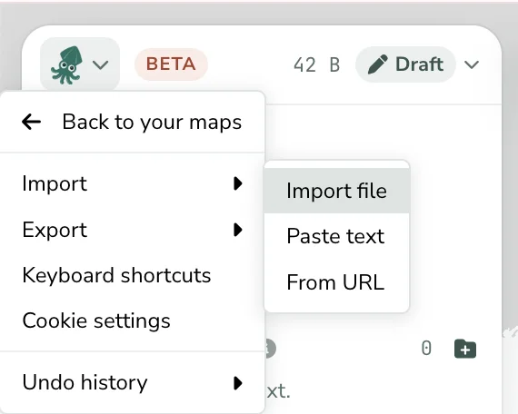This screenshot has width=518, height=414.
Task: Click the pencil icon in Draft button
Action: (x=378, y=64)
